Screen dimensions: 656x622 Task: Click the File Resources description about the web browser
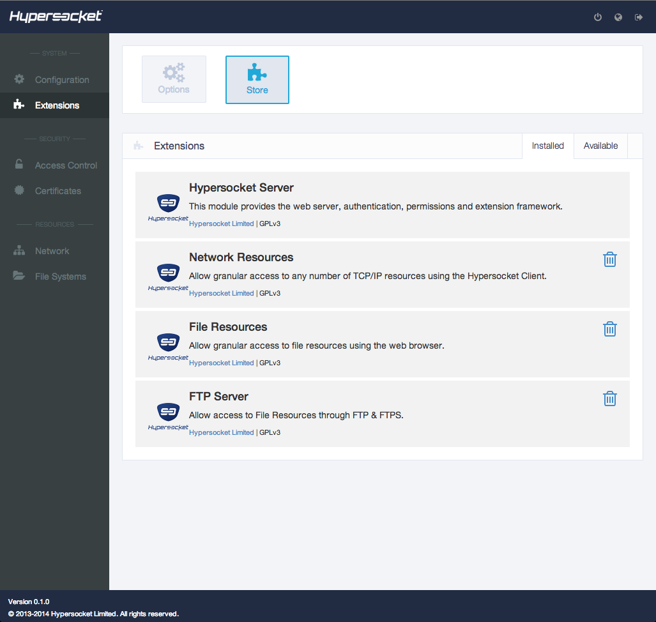317,345
